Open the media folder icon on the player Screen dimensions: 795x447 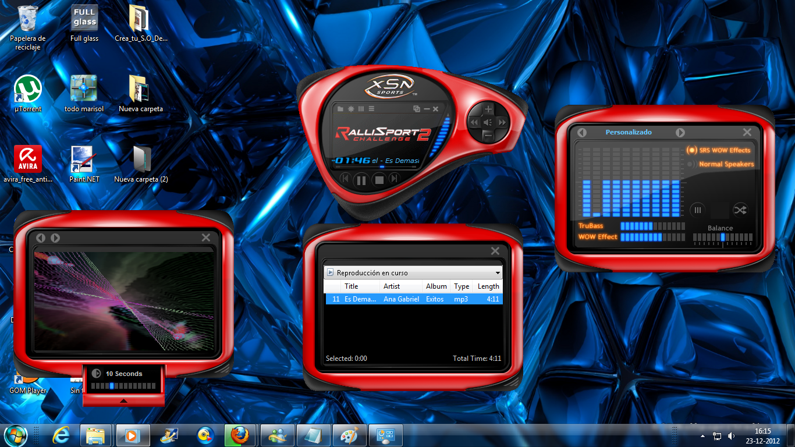[340, 108]
